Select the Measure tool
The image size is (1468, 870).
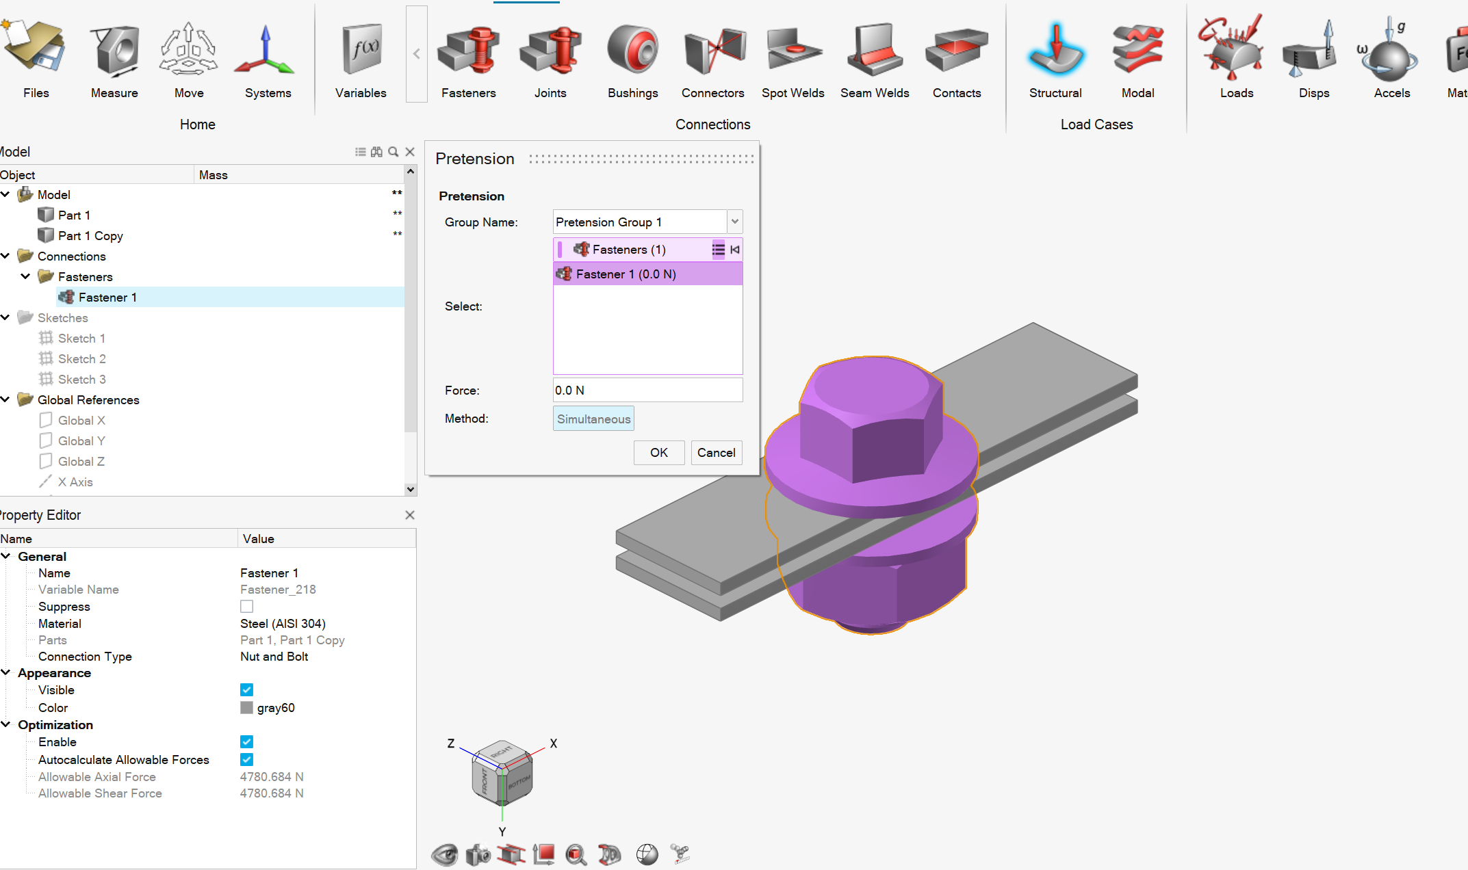[114, 50]
